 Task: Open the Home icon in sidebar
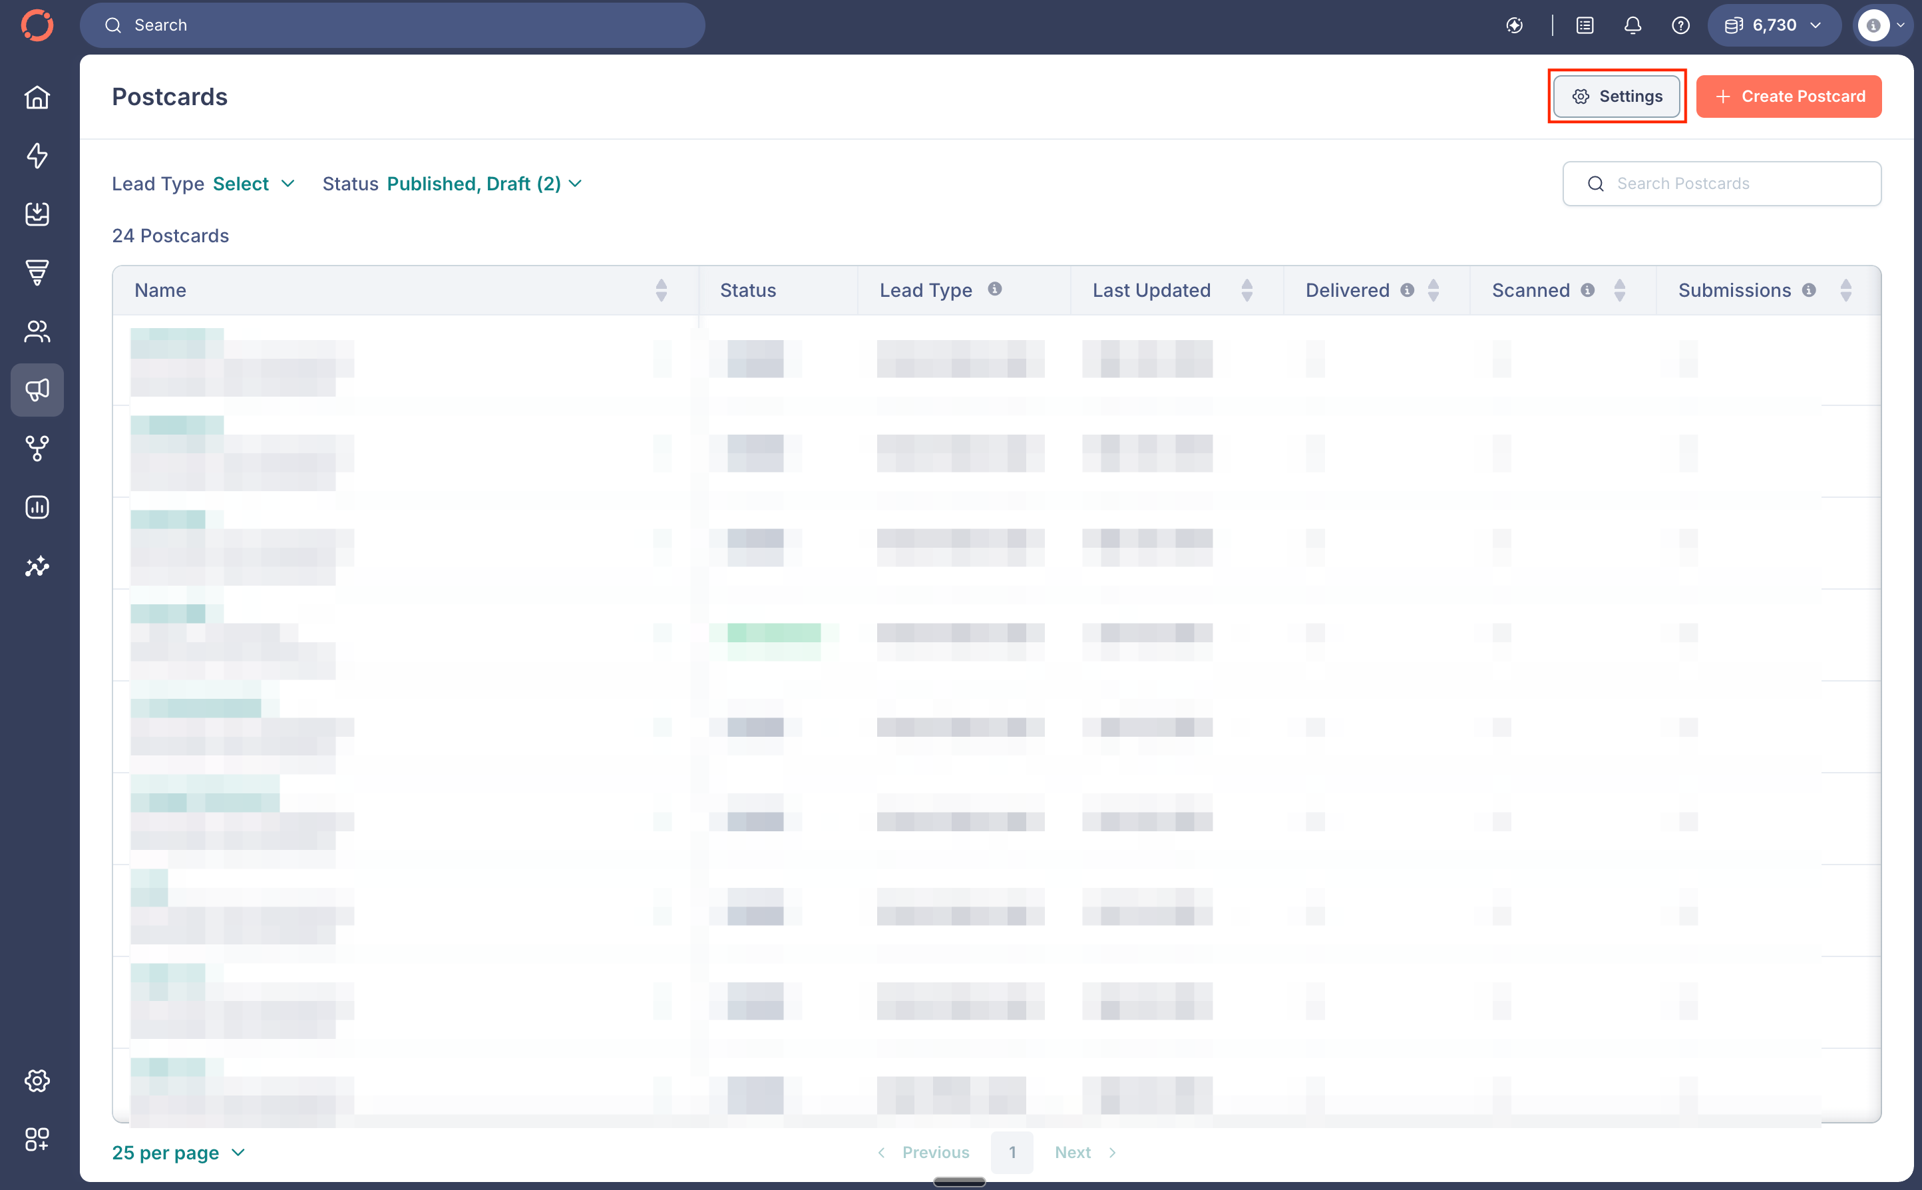click(37, 98)
